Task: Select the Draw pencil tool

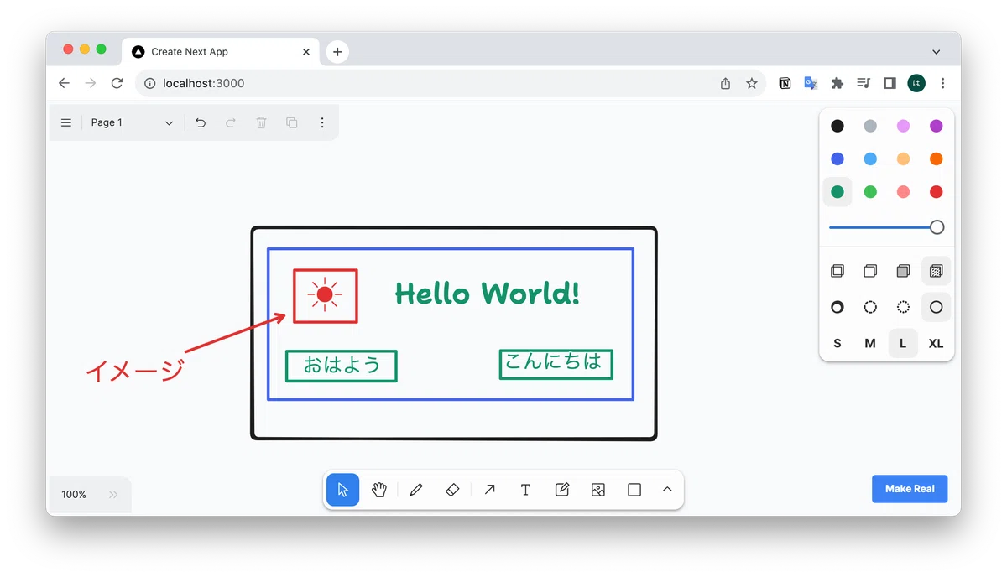Action: [416, 490]
